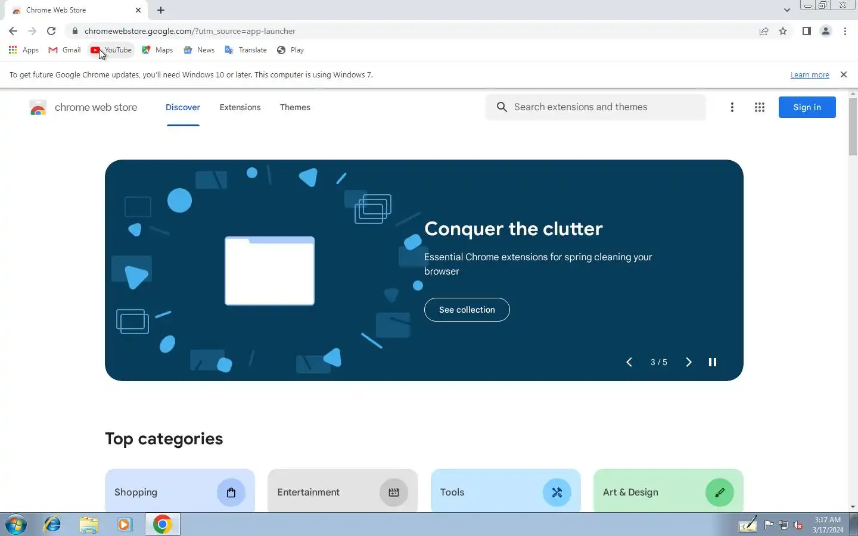Click the scrollbar down arrow
The width and height of the screenshot is (858, 536).
(853, 507)
